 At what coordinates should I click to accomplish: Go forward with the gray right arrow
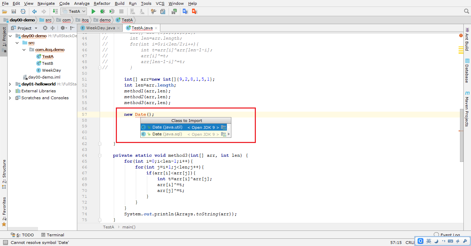point(44,11)
